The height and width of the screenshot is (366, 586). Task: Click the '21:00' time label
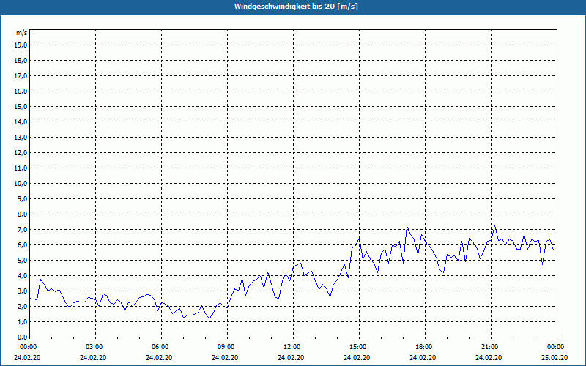[491, 347]
